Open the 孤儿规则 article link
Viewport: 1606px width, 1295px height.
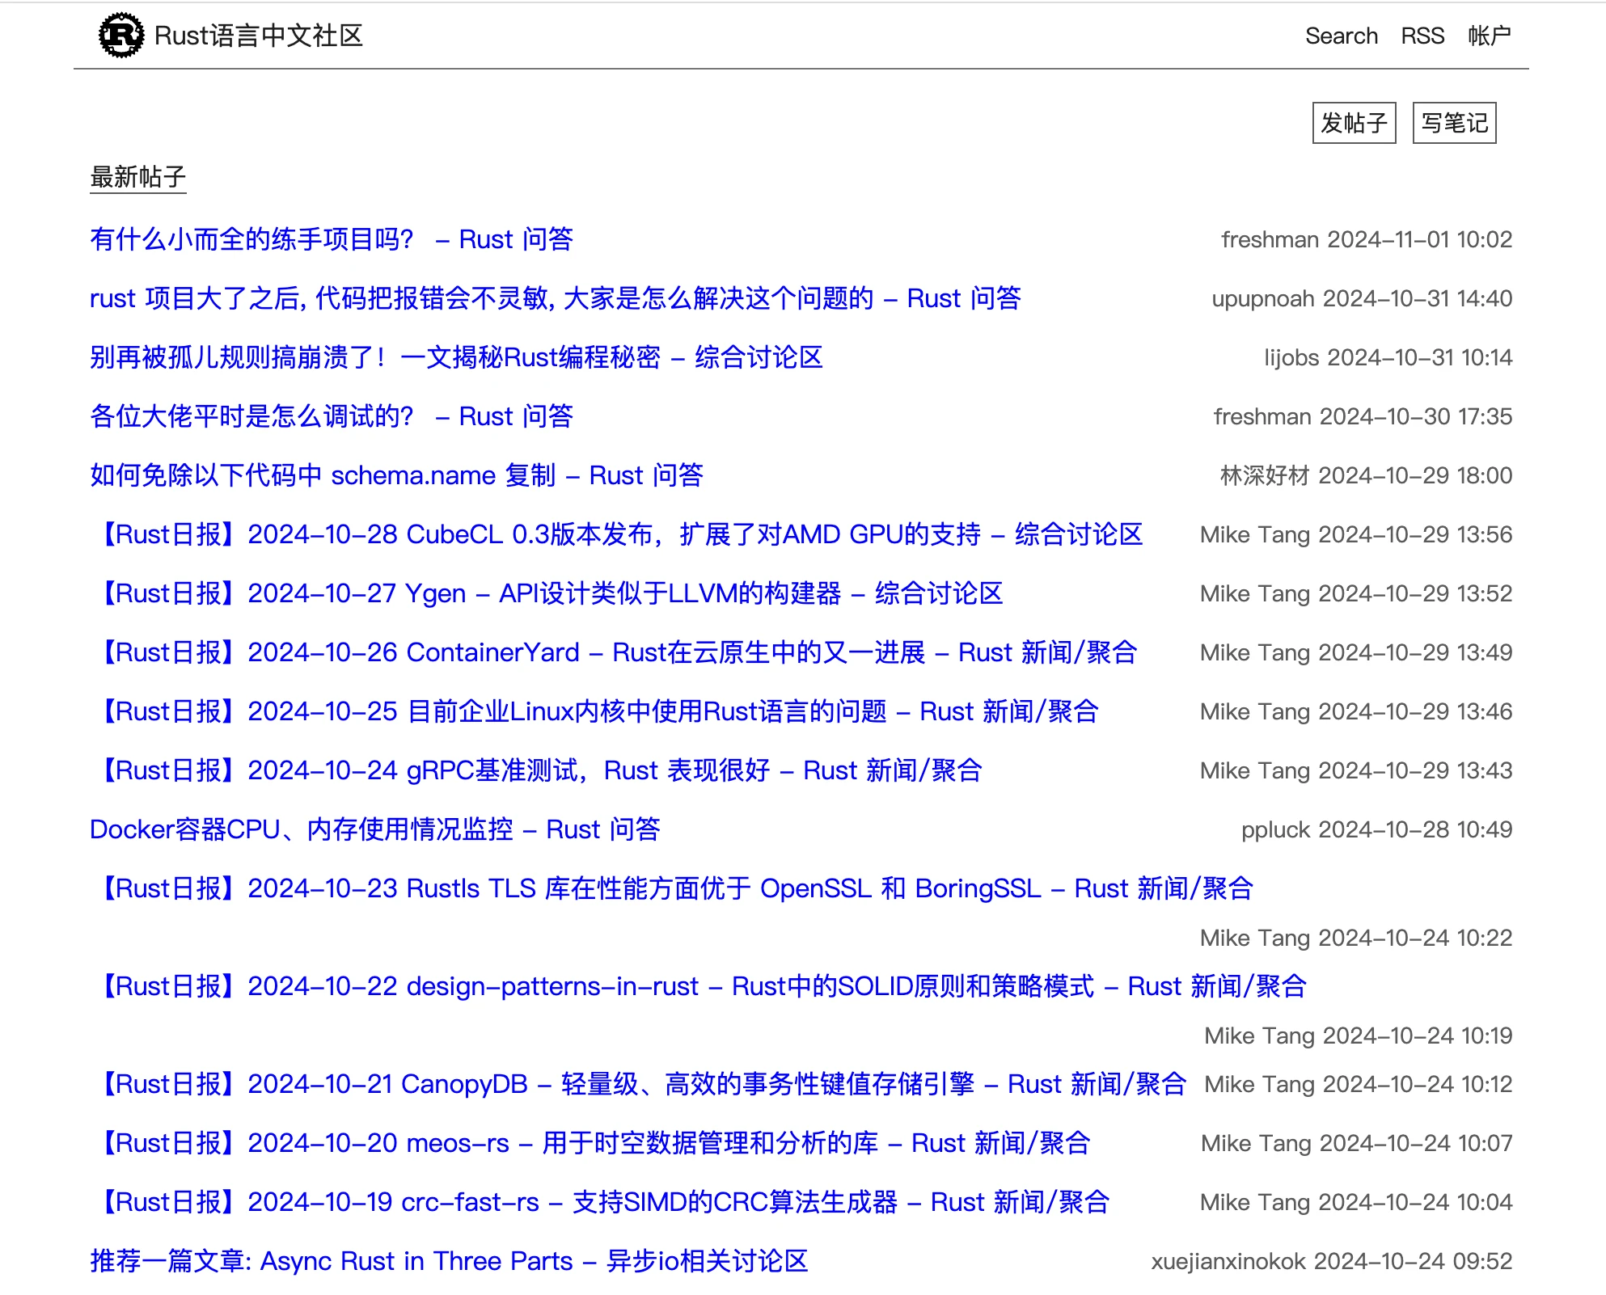pos(455,357)
